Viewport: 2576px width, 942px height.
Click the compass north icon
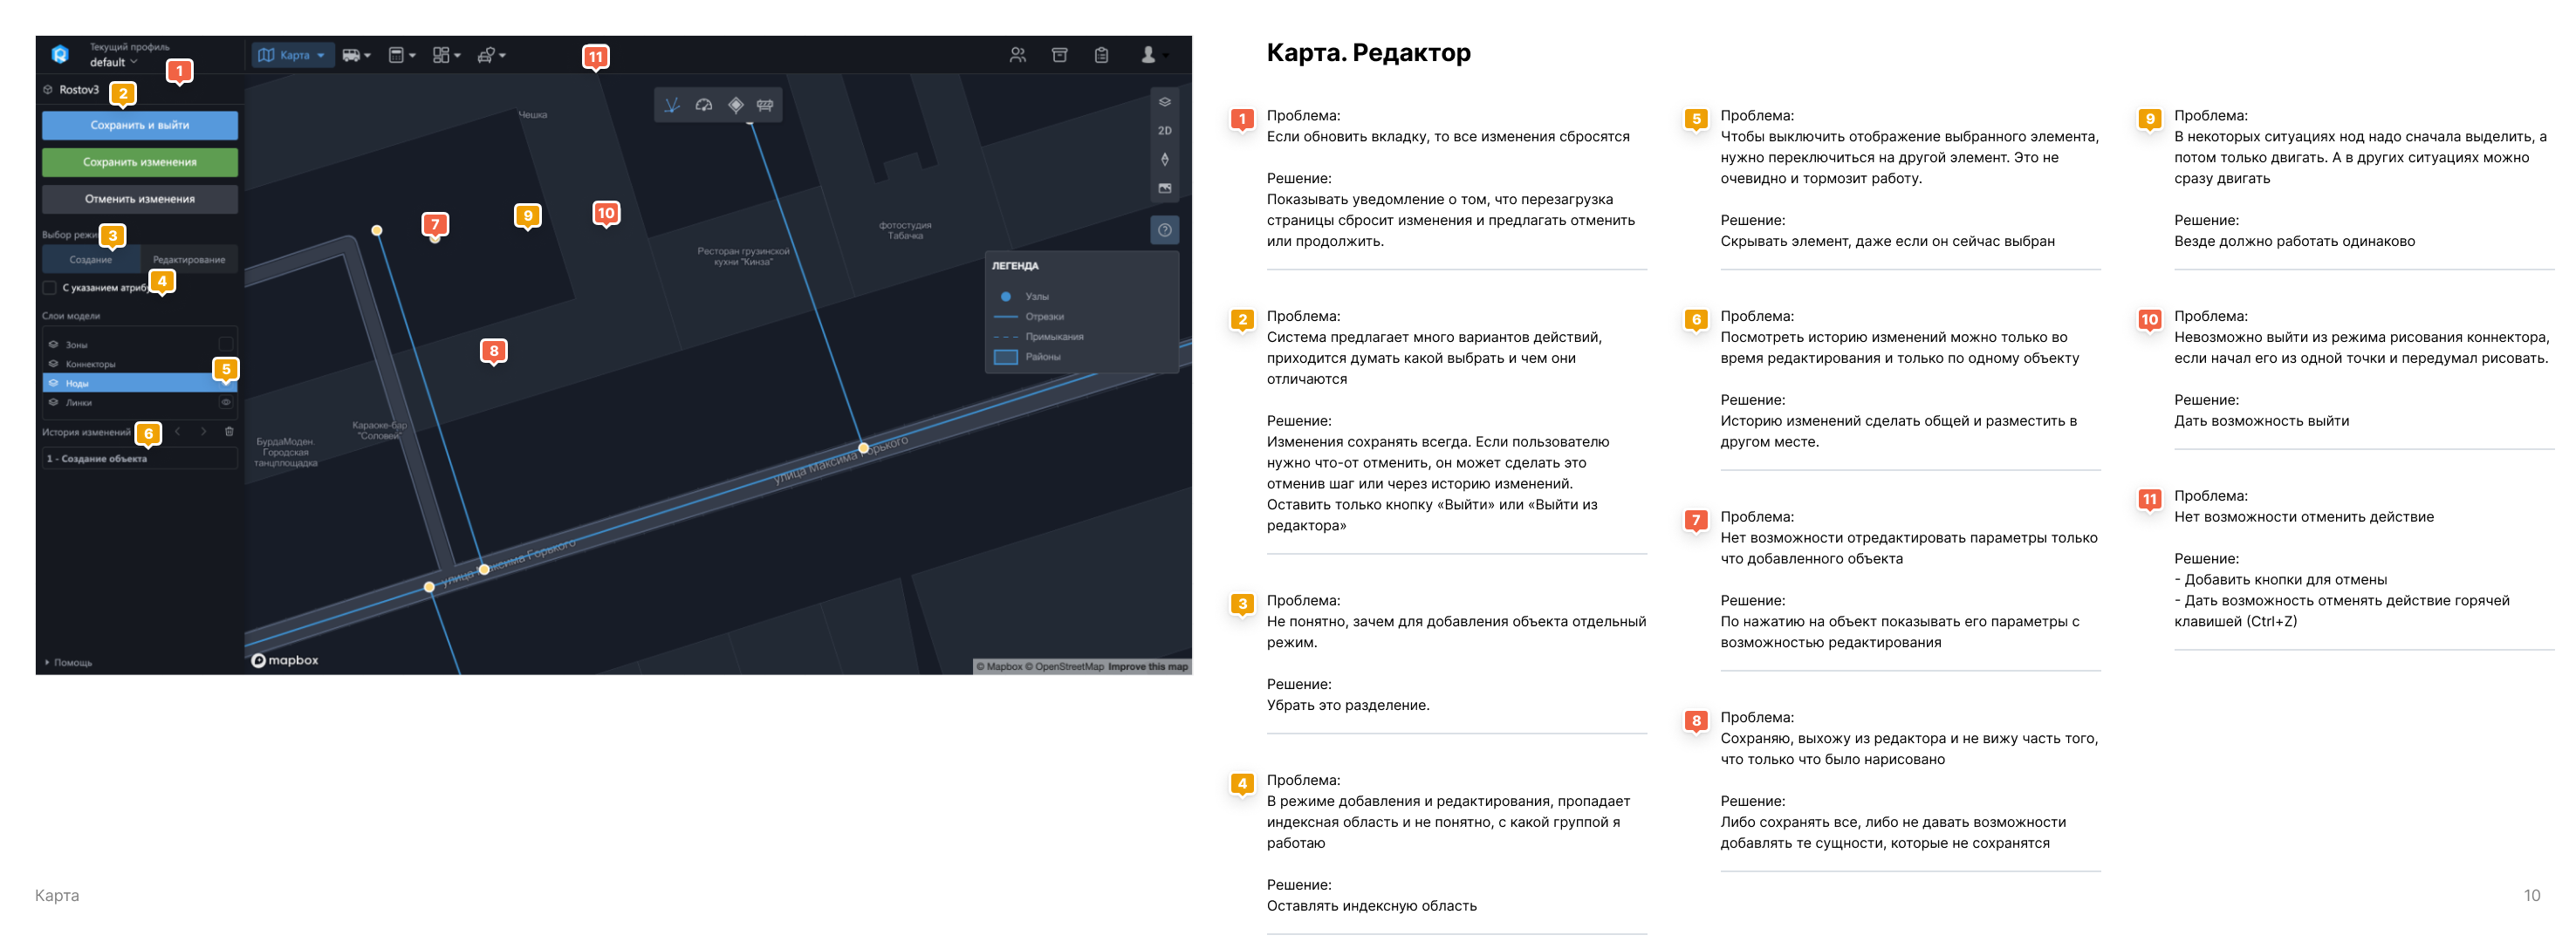1165,159
